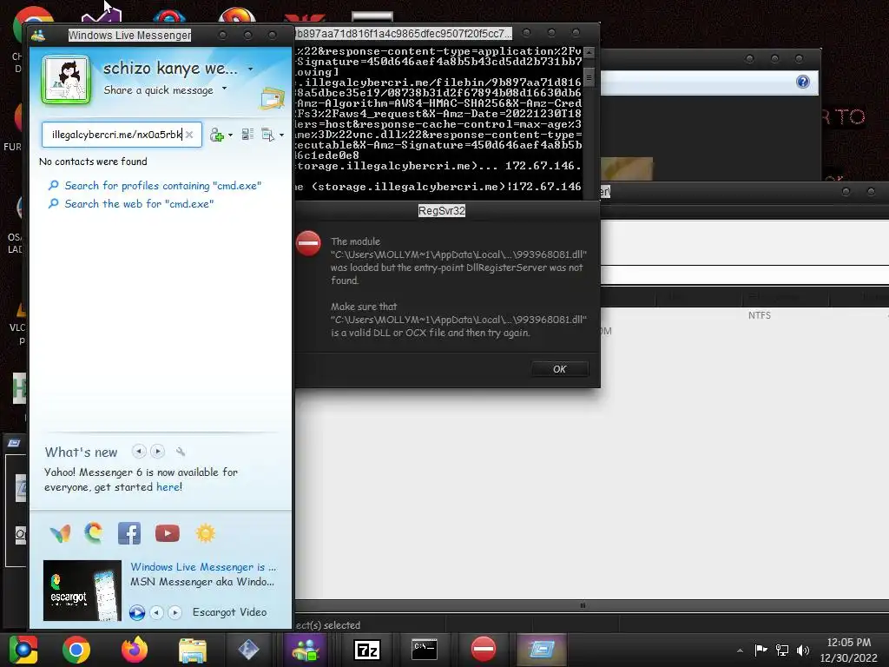Viewport: 889px width, 667px height.
Task: Click 'No contacts were found' text
Action: click(93, 162)
